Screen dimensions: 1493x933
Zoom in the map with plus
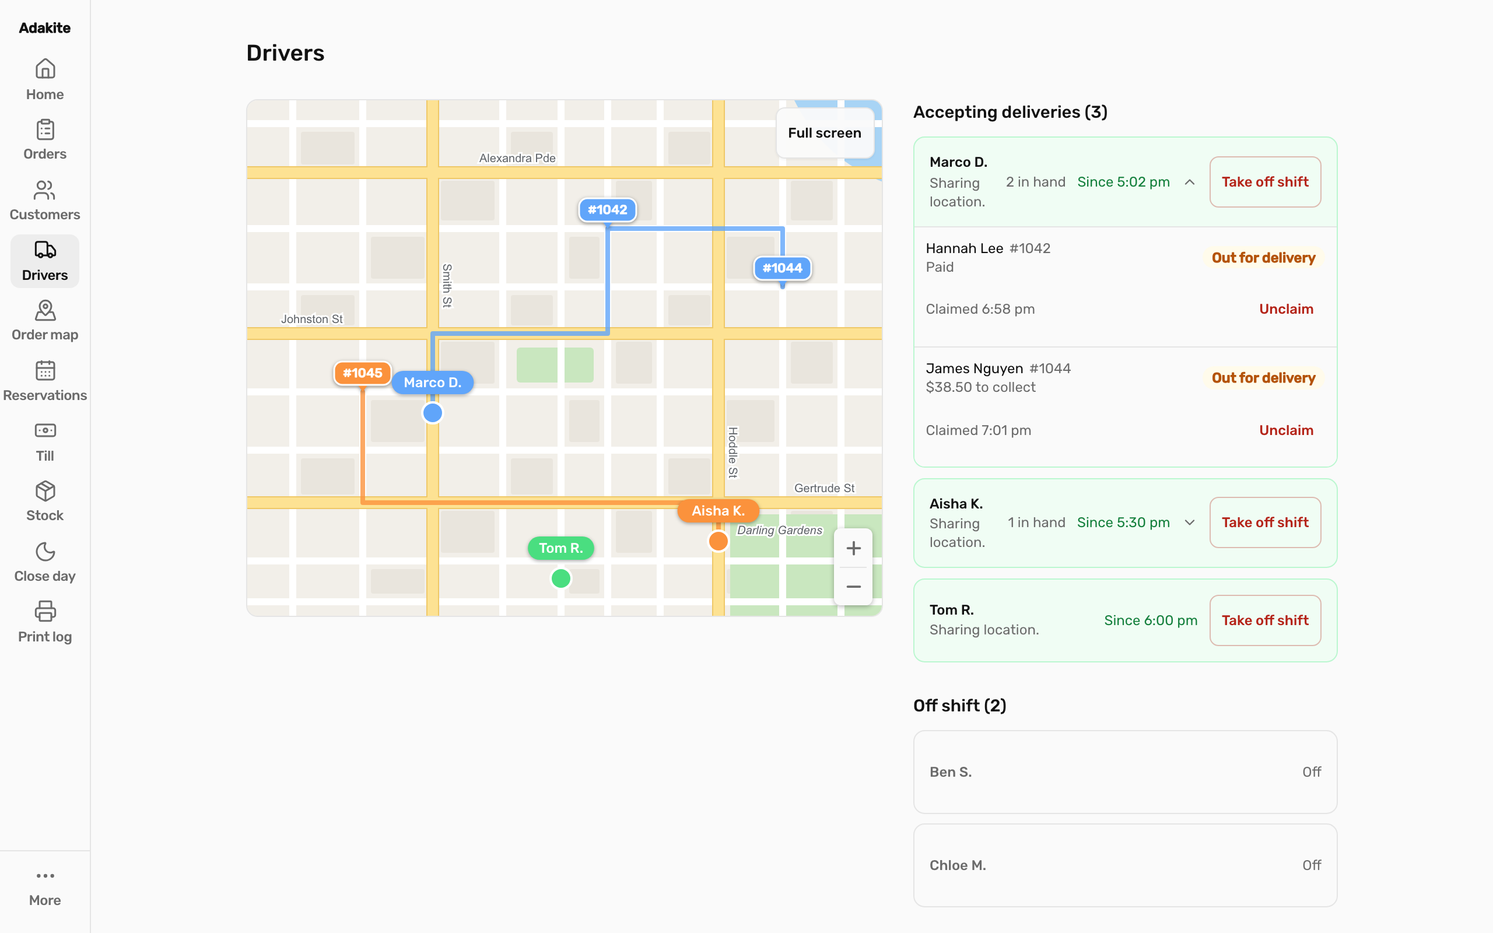pos(853,548)
